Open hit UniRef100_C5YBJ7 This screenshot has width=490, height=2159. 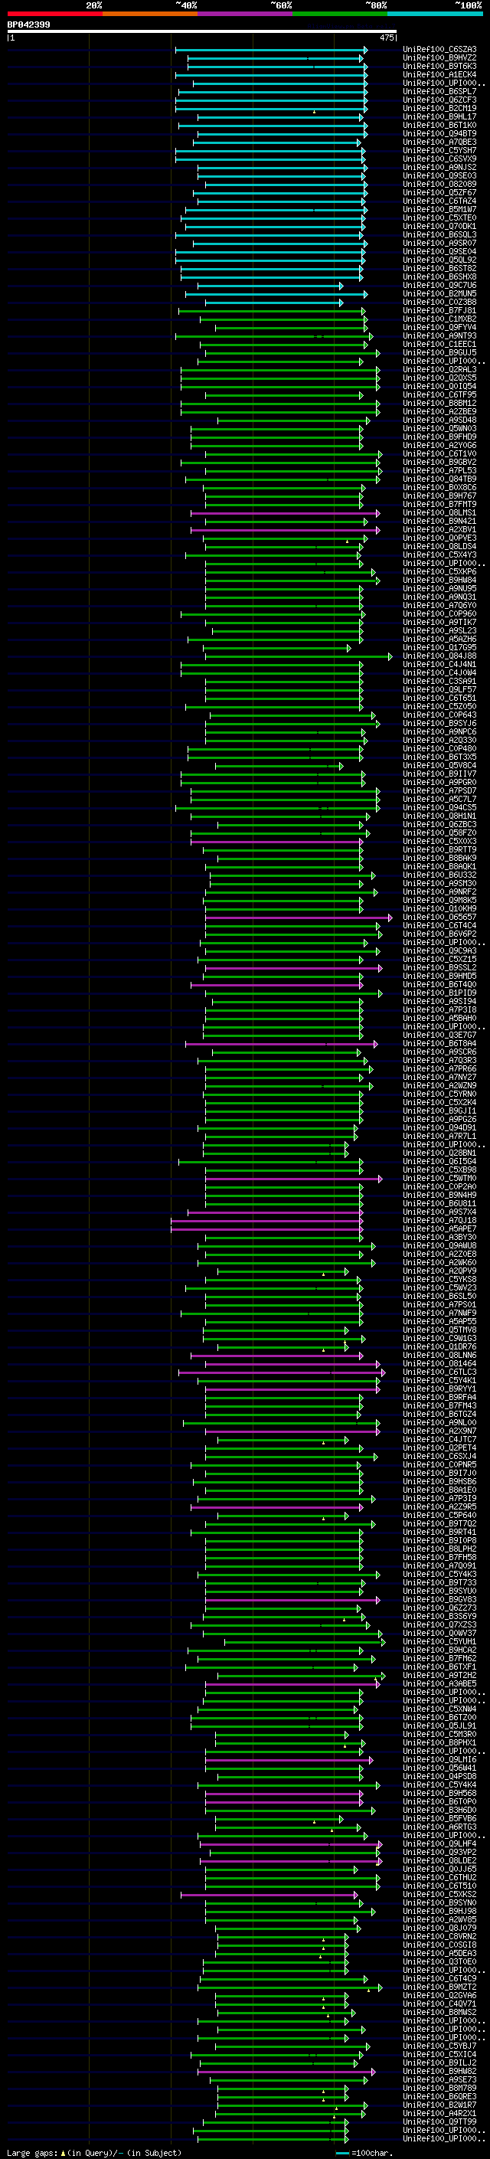click(439, 2046)
